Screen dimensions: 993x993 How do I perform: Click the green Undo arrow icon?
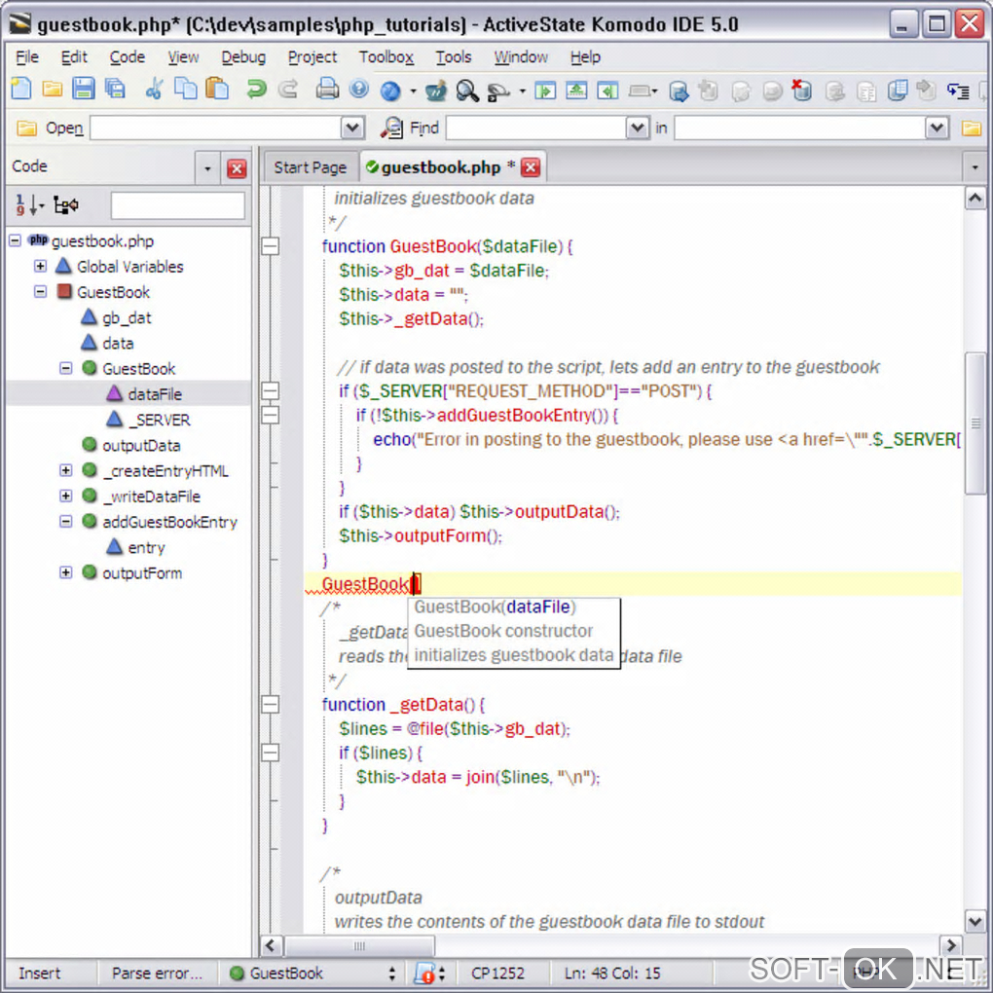pos(256,91)
